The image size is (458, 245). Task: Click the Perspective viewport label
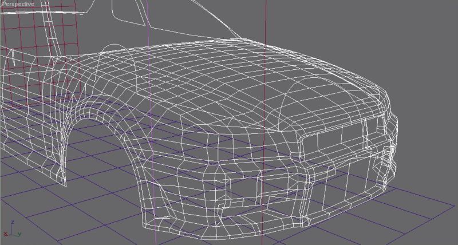pos(17,3)
